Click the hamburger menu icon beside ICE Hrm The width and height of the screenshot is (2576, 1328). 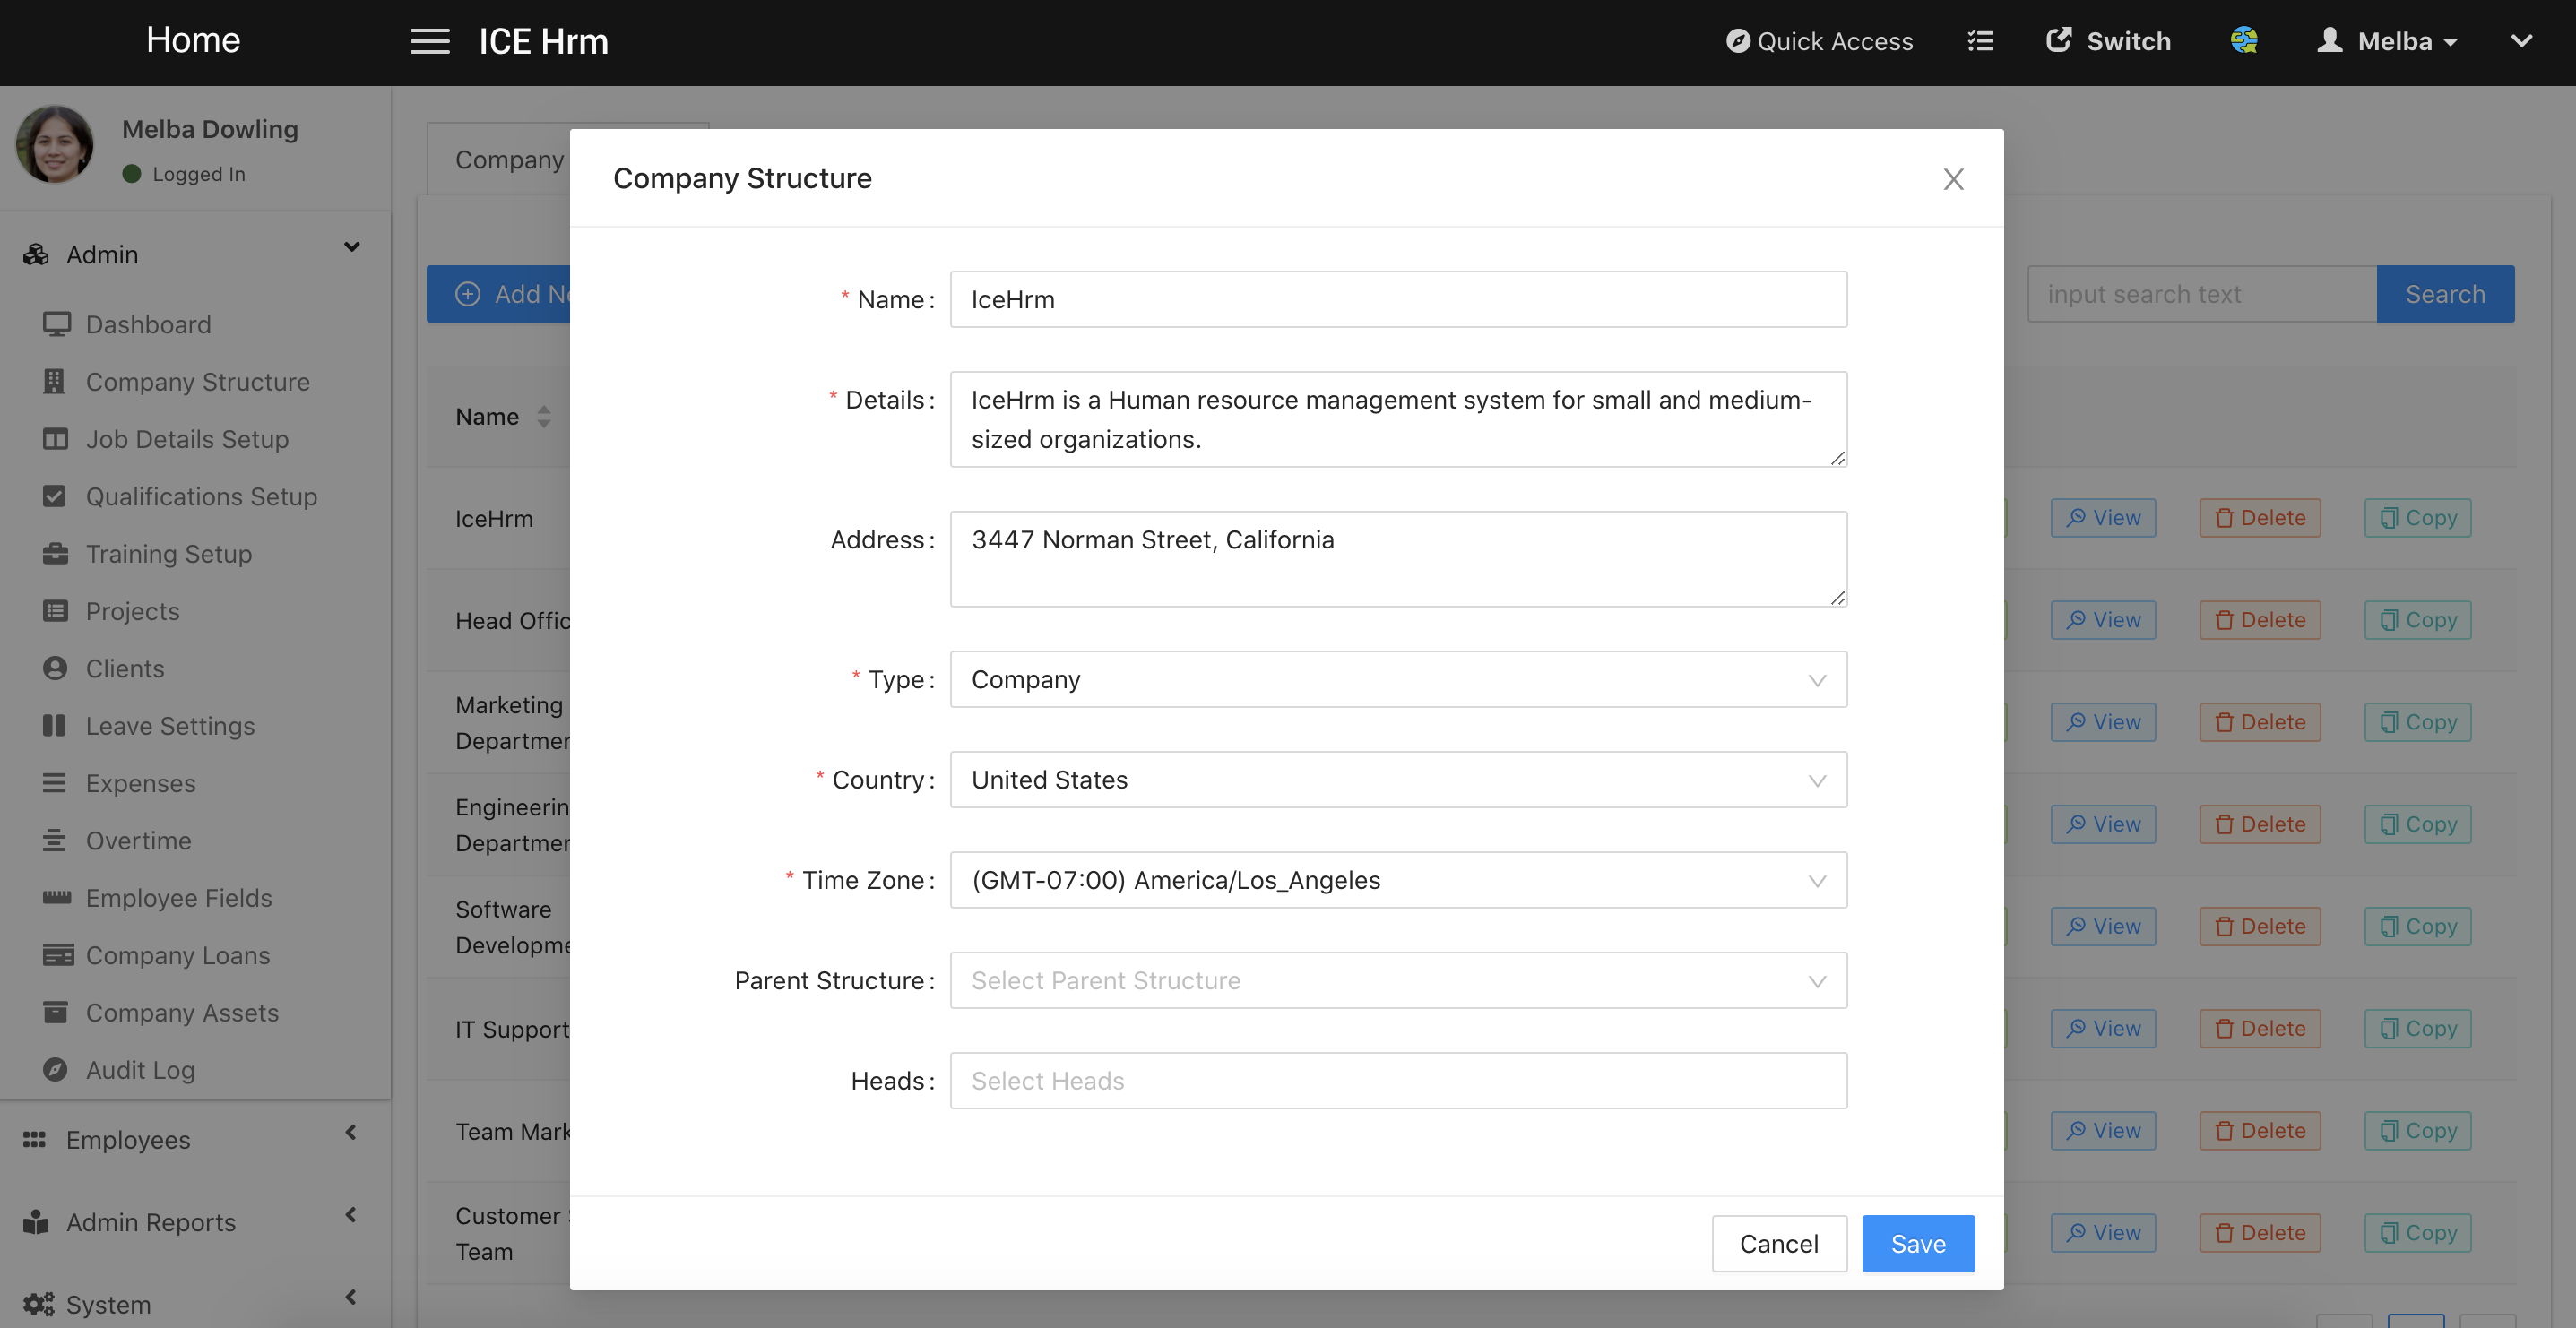tap(429, 41)
